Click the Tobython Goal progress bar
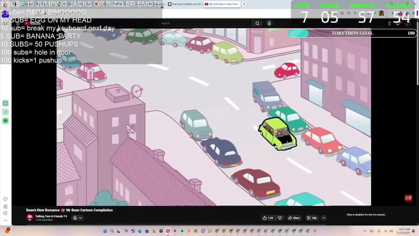The height and width of the screenshot is (236, 419). pos(352,33)
